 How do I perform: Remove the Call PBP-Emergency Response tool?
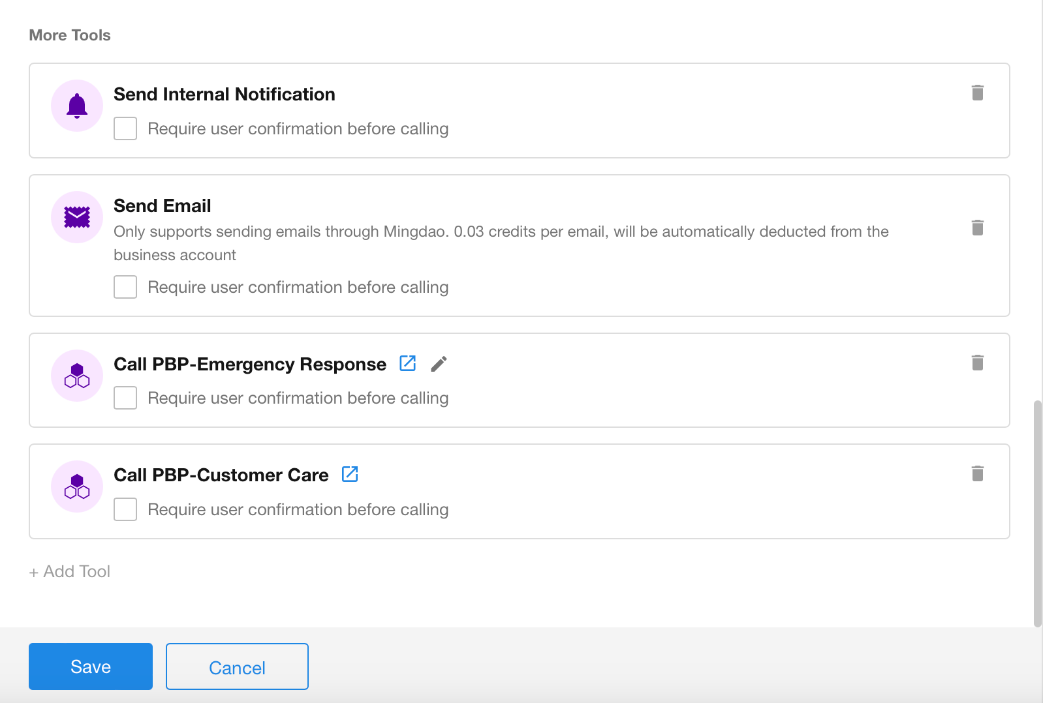[977, 363]
